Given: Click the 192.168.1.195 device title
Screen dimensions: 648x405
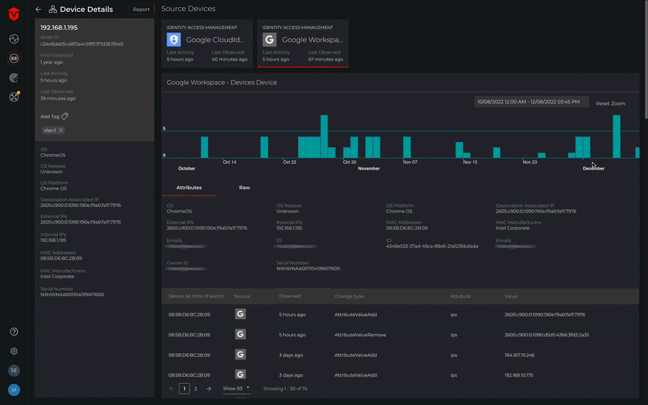Looking at the screenshot, I should coord(59,28).
